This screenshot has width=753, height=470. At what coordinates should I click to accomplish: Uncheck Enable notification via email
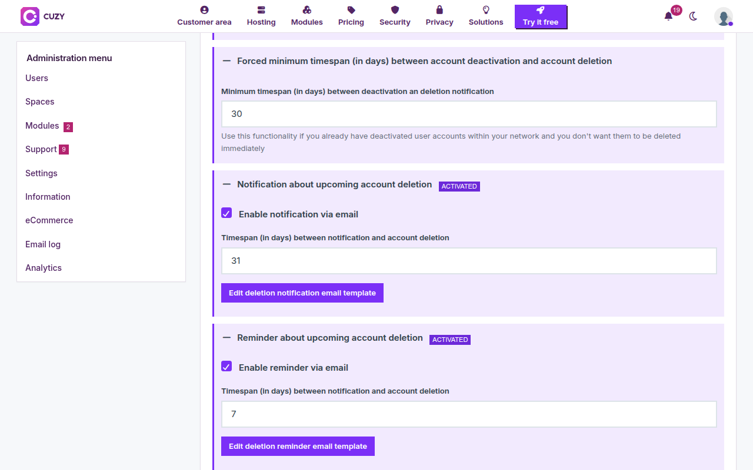tap(226, 213)
